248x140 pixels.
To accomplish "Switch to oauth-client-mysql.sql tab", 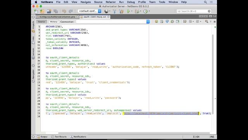I will [95, 17].
